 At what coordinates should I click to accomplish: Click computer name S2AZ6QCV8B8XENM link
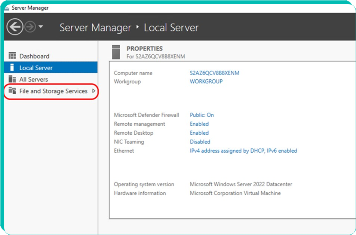tap(215, 73)
